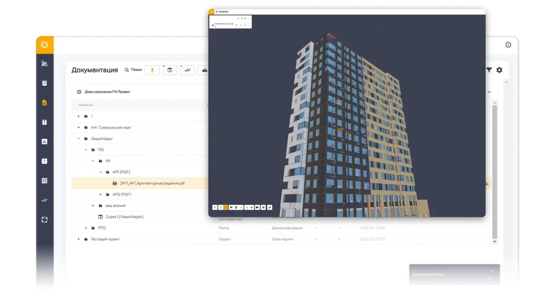This screenshot has height=306, width=548.
Task: Click the vertical scrollbar of the file list
Action: point(494,170)
